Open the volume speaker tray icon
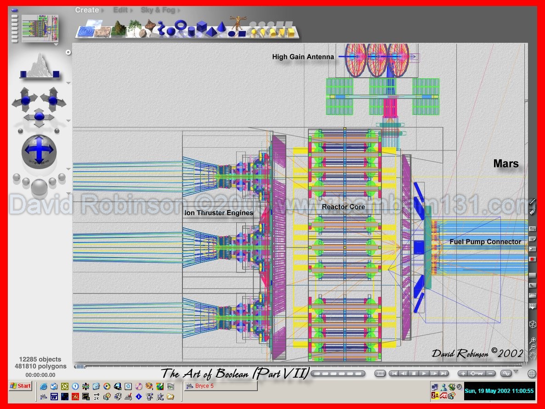 tap(460, 386)
